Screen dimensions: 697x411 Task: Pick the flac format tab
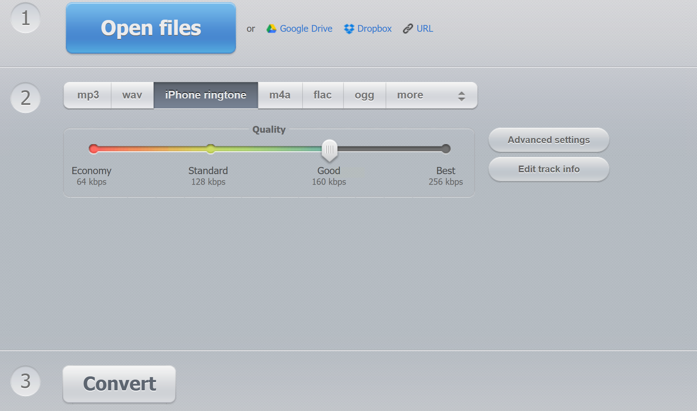[322, 95]
